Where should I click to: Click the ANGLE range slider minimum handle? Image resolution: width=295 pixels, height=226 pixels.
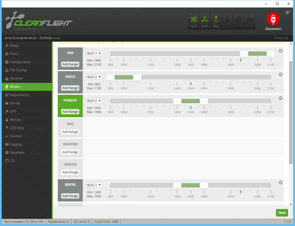[110, 77]
